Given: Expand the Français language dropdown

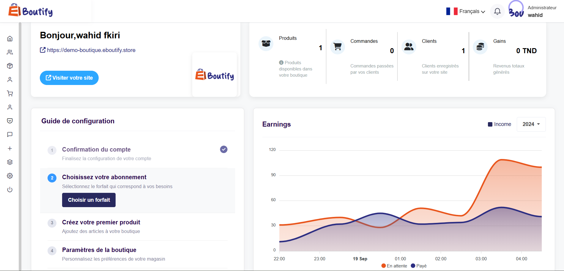Looking at the screenshot, I should tap(466, 11).
